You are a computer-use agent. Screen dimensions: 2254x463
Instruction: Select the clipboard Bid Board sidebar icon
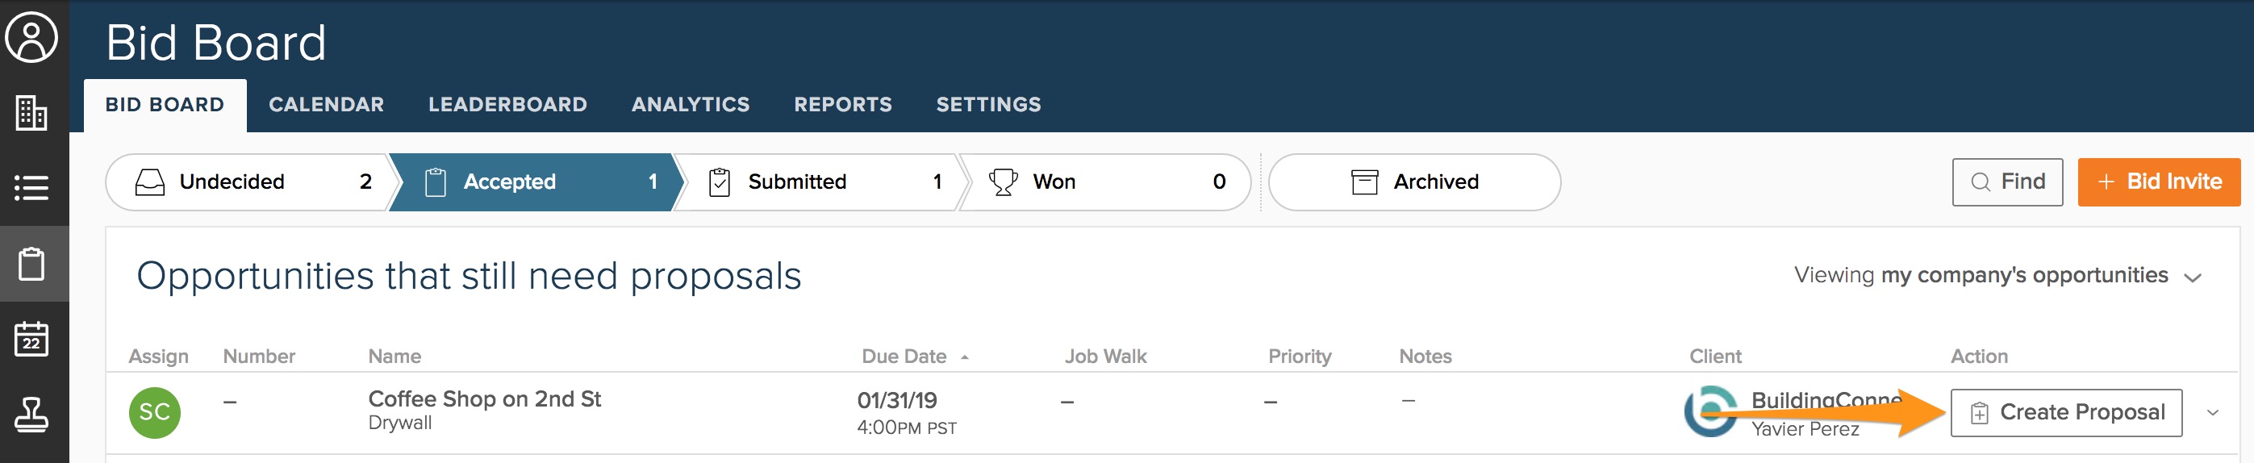31,264
